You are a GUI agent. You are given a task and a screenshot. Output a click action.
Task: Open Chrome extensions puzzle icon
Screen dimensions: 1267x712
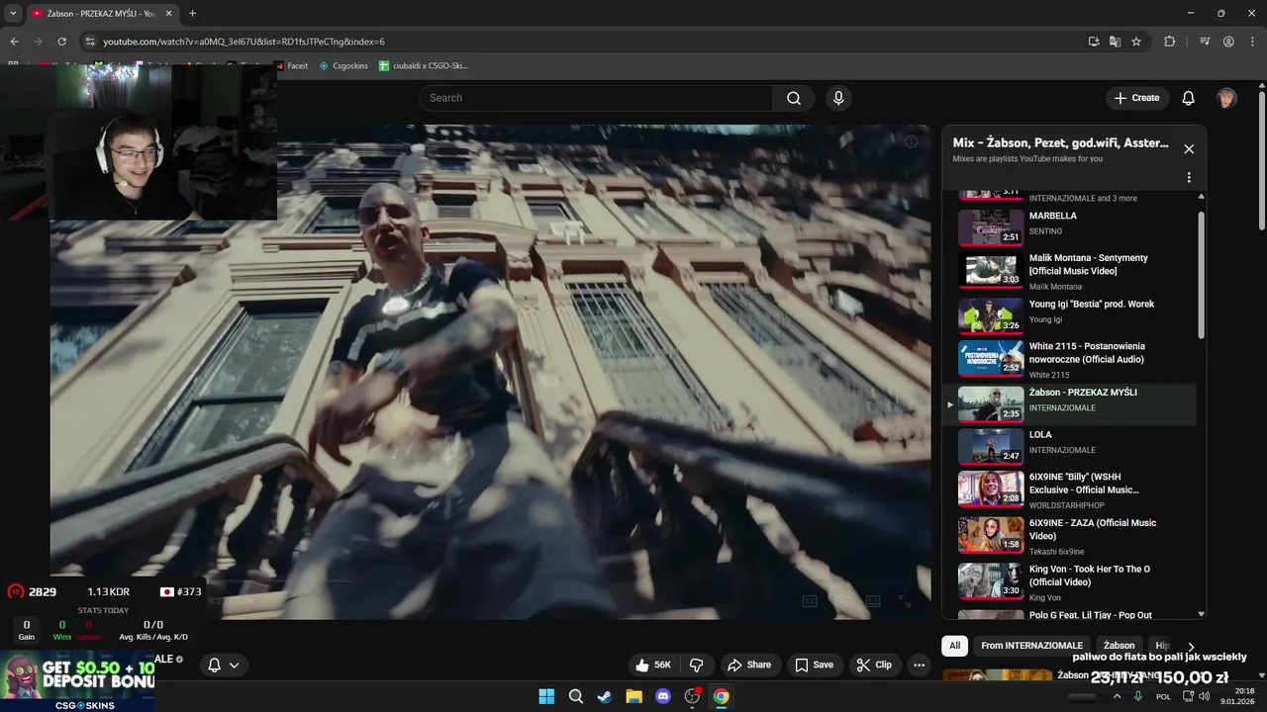1170,42
